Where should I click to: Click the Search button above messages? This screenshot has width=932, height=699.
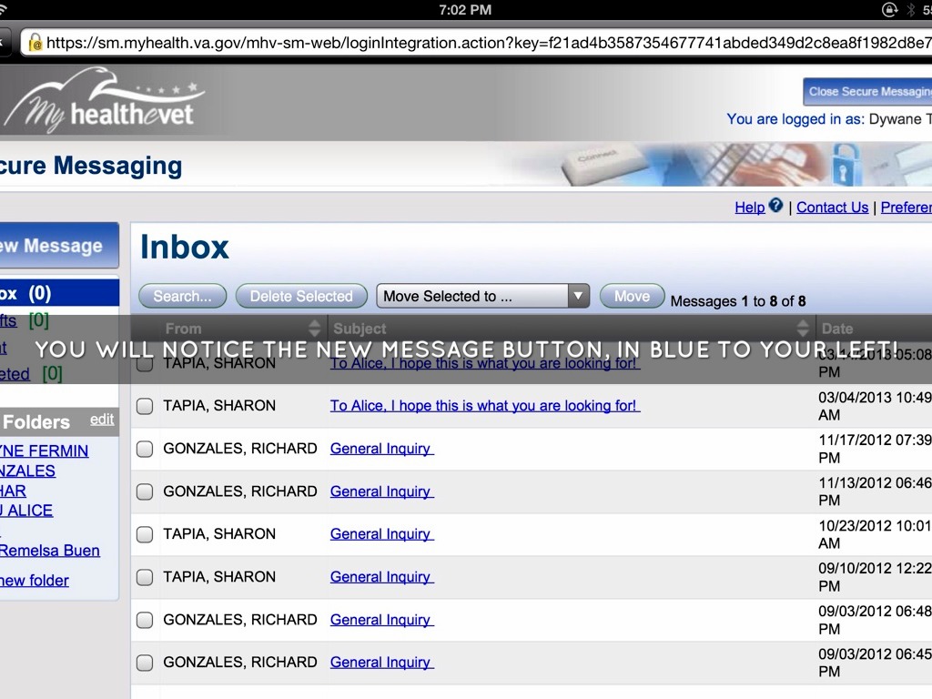182,296
